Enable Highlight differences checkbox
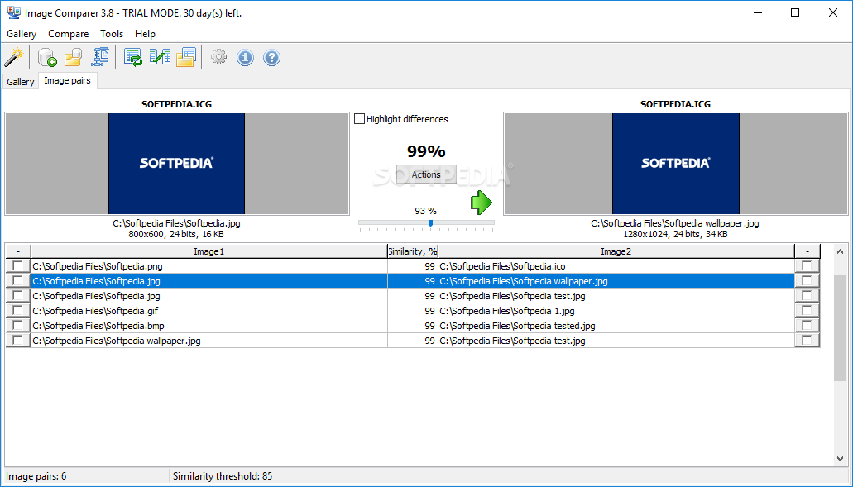This screenshot has width=853, height=487. [360, 118]
